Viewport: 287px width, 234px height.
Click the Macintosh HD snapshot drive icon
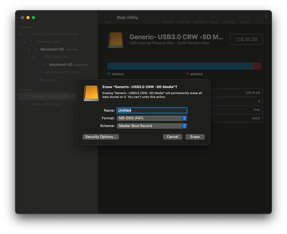[x=44, y=64]
